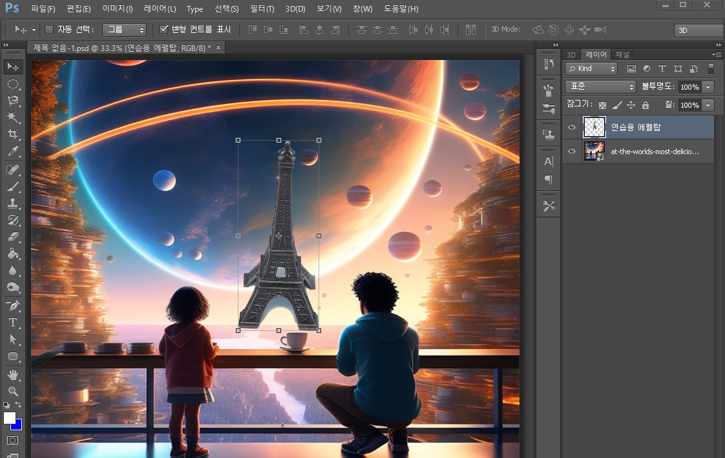
Task: Select the Elliptical Marquee tool
Action: pos(13,84)
